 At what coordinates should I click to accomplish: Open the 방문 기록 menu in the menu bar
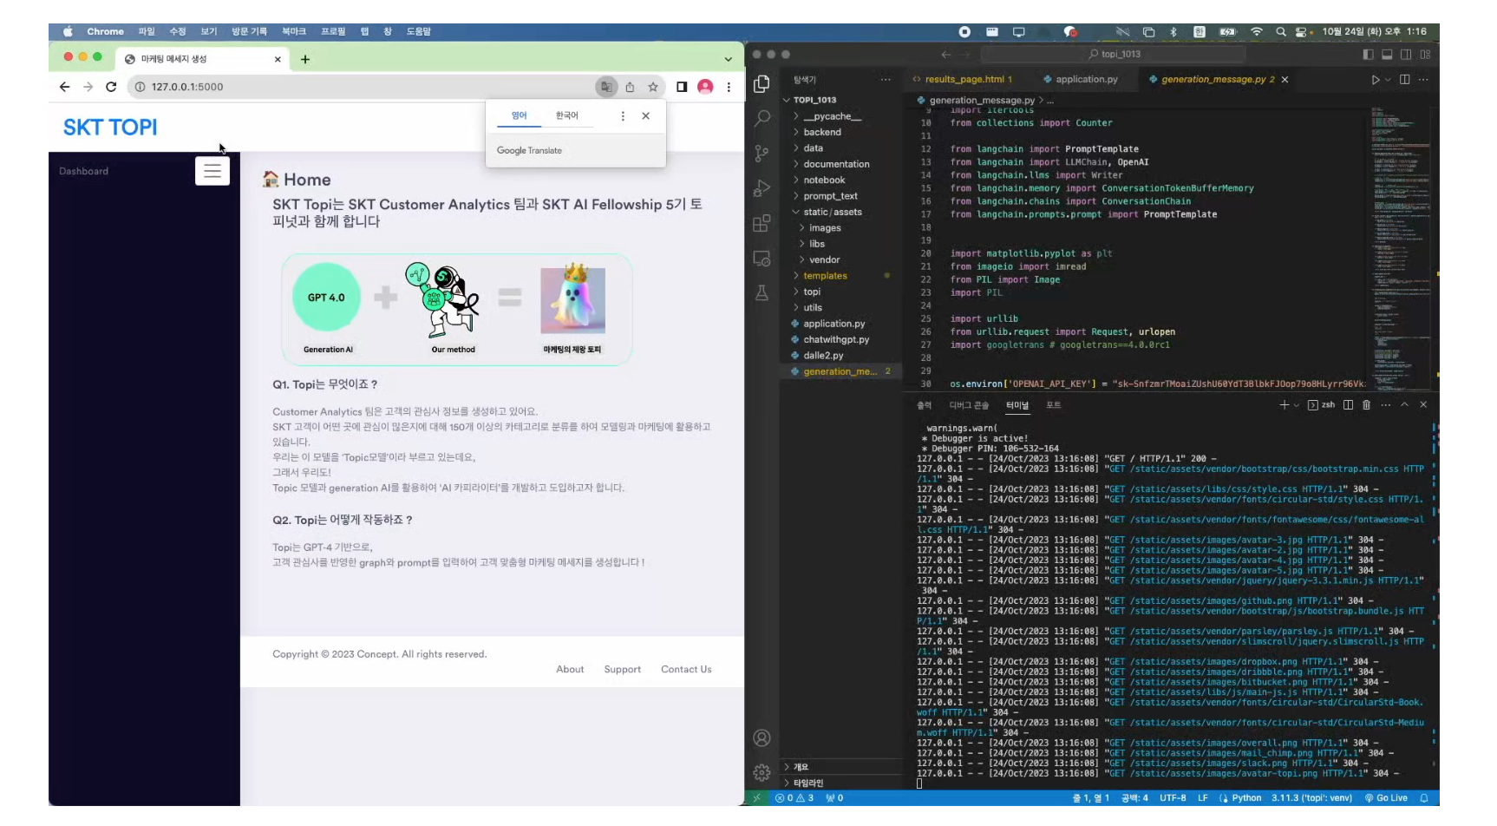point(250,31)
